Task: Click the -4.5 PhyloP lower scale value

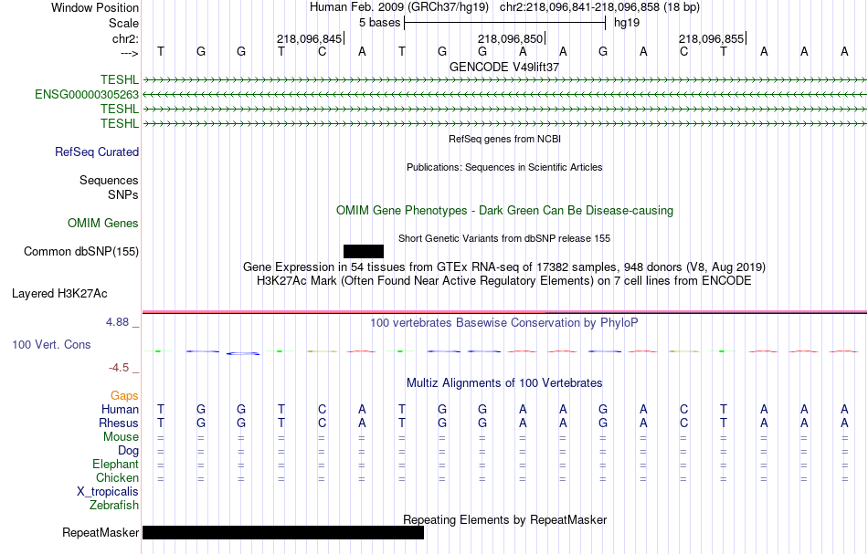Action: [119, 368]
